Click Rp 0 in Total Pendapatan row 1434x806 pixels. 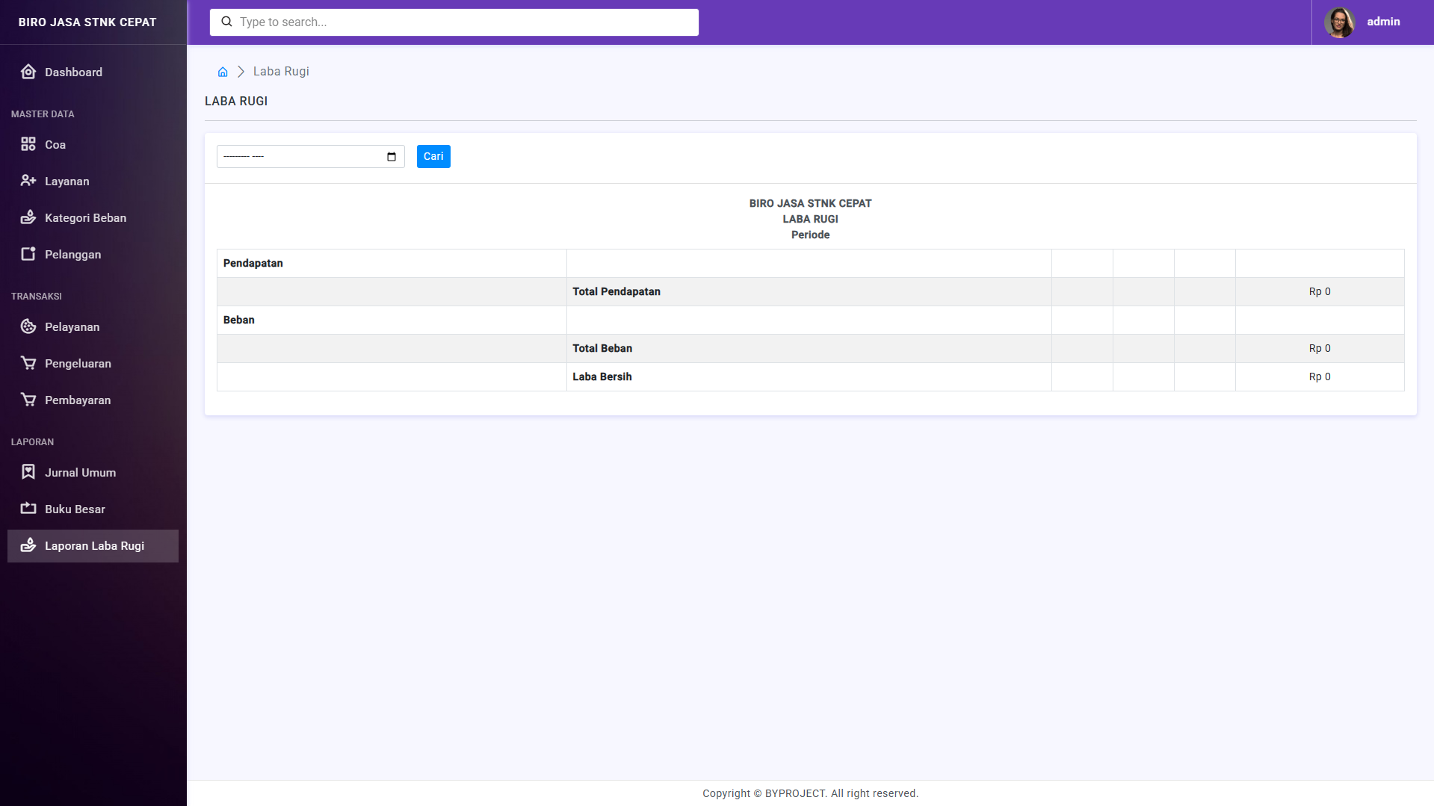point(1320,291)
